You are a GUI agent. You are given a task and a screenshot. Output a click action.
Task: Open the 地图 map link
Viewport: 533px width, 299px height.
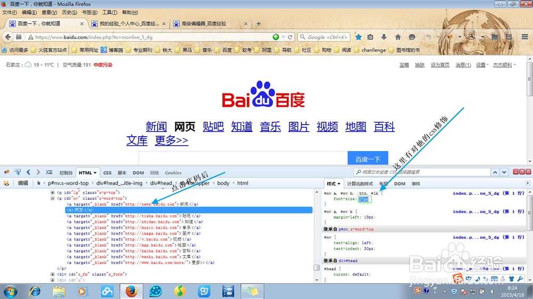(x=356, y=127)
